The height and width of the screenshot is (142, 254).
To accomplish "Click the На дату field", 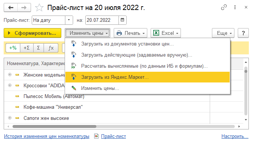I will 49,20.
